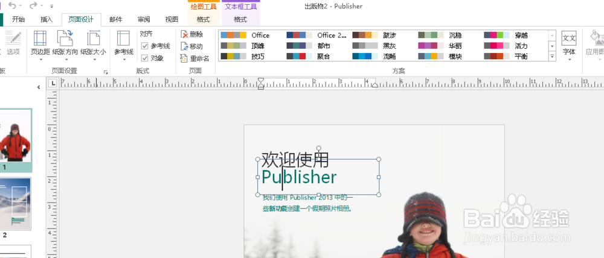Toggle the 对象 alignment checkbox
604x258 pixels.
[x=145, y=58]
